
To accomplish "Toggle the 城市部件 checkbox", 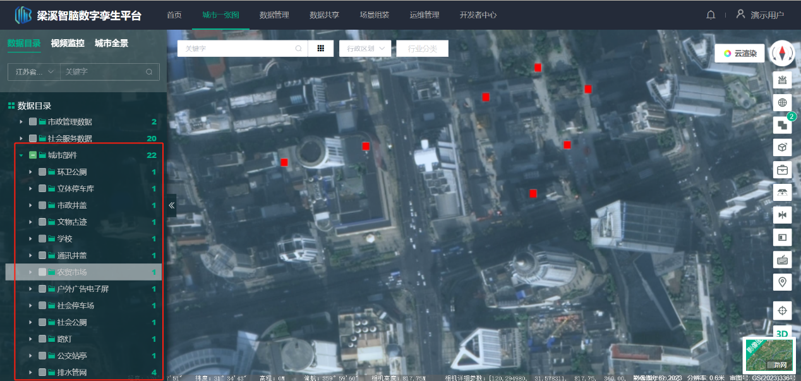I will click(x=33, y=155).
